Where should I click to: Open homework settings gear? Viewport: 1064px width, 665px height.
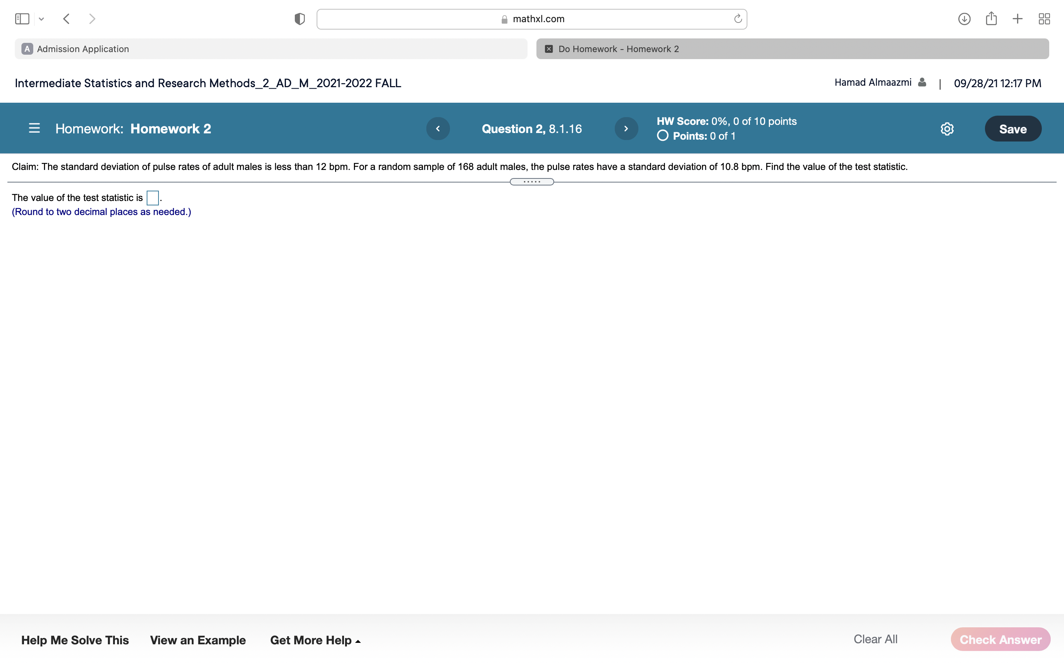947,129
